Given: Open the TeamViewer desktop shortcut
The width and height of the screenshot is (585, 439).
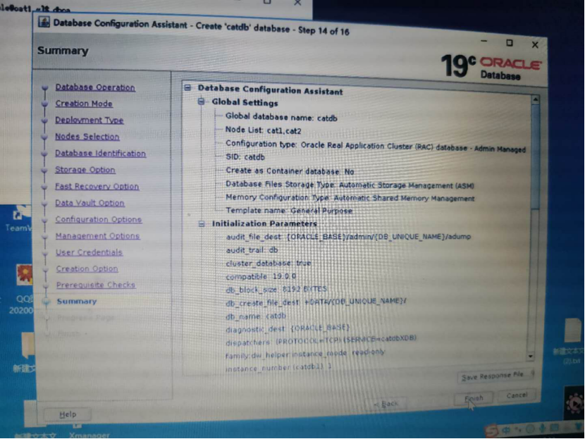Looking at the screenshot, I should click(17, 217).
